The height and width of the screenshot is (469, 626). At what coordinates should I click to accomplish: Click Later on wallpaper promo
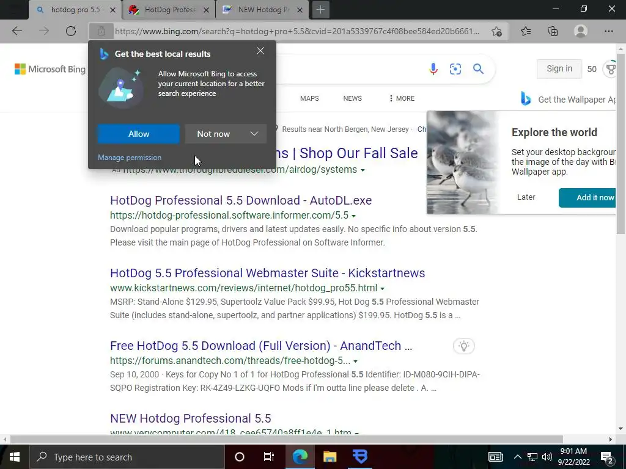point(526,197)
